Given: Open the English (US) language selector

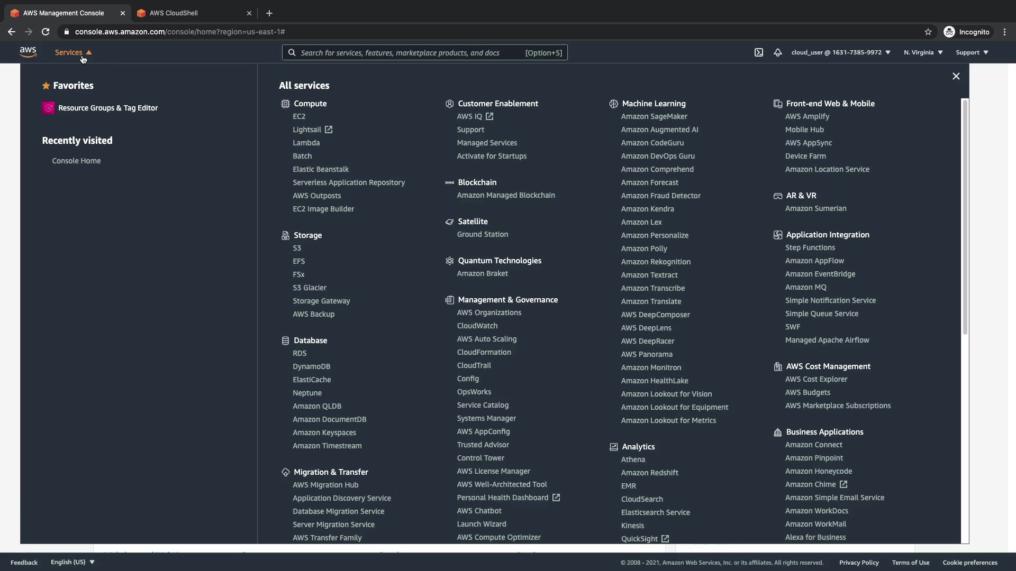Looking at the screenshot, I should coord(72,562).
